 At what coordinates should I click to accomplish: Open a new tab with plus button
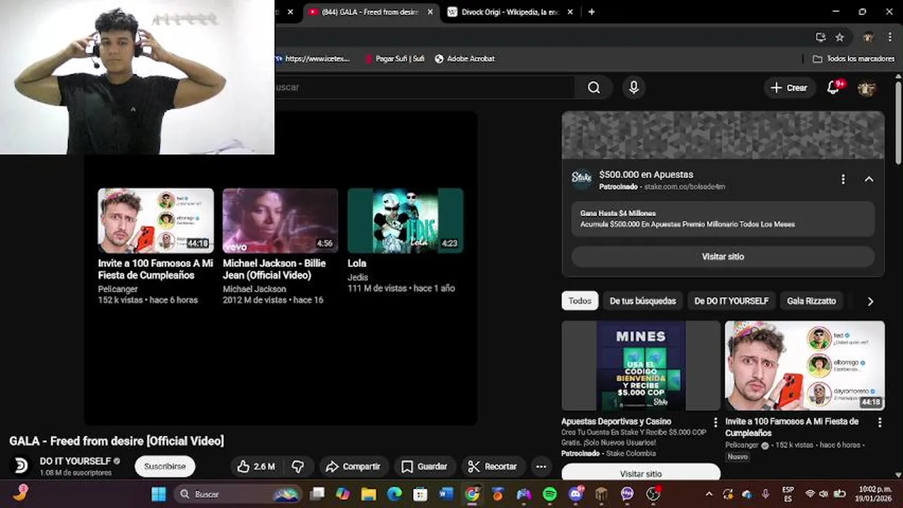[591, 12]
